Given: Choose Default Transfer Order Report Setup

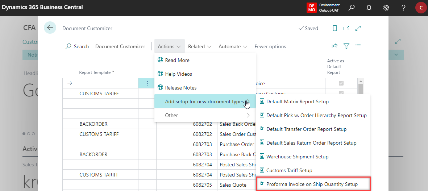Looking at the screenshot, I should (313, 129).
